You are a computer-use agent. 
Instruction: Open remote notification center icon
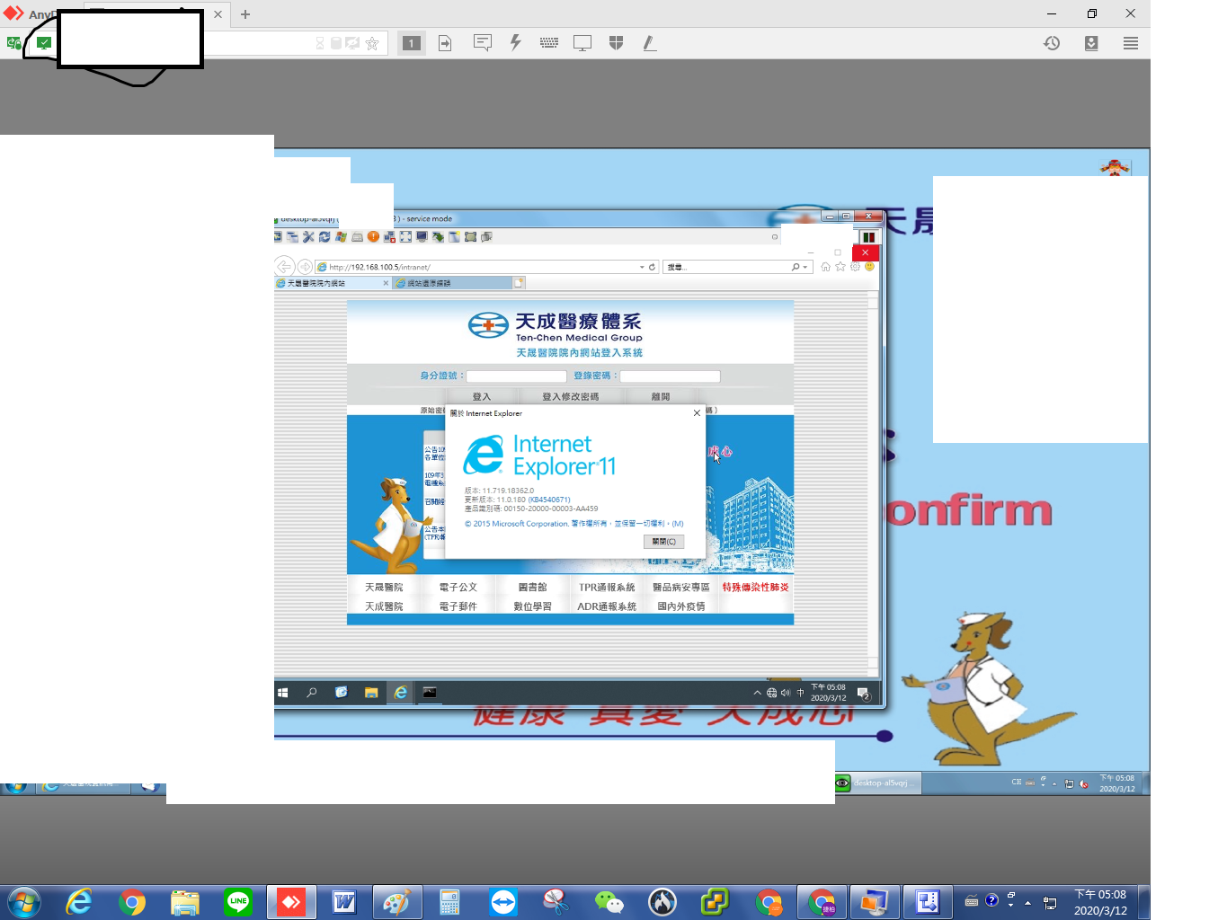tap(863, 693)
